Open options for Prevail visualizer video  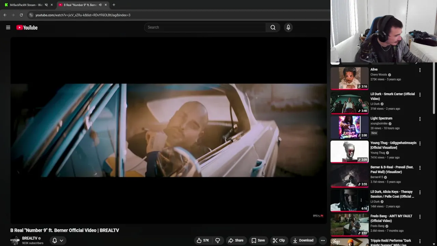tap(420, 168)
